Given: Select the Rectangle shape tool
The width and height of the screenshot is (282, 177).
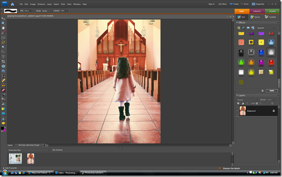Looking at the screenshot, I should tap(3, 113).
